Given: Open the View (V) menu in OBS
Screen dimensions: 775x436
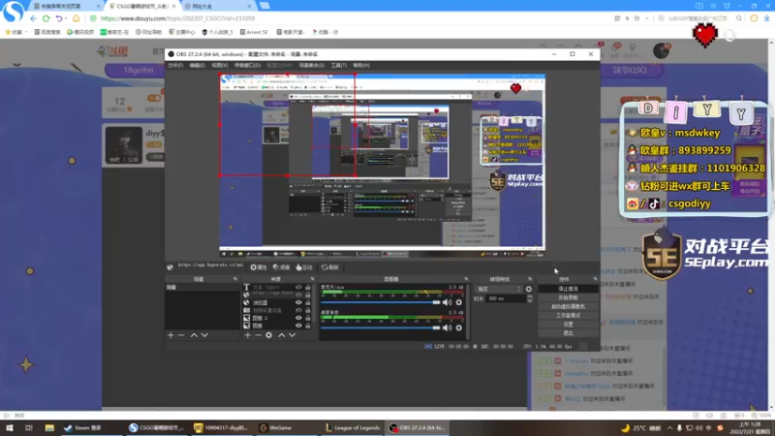Looking at the screenshot, I should 220,65.
